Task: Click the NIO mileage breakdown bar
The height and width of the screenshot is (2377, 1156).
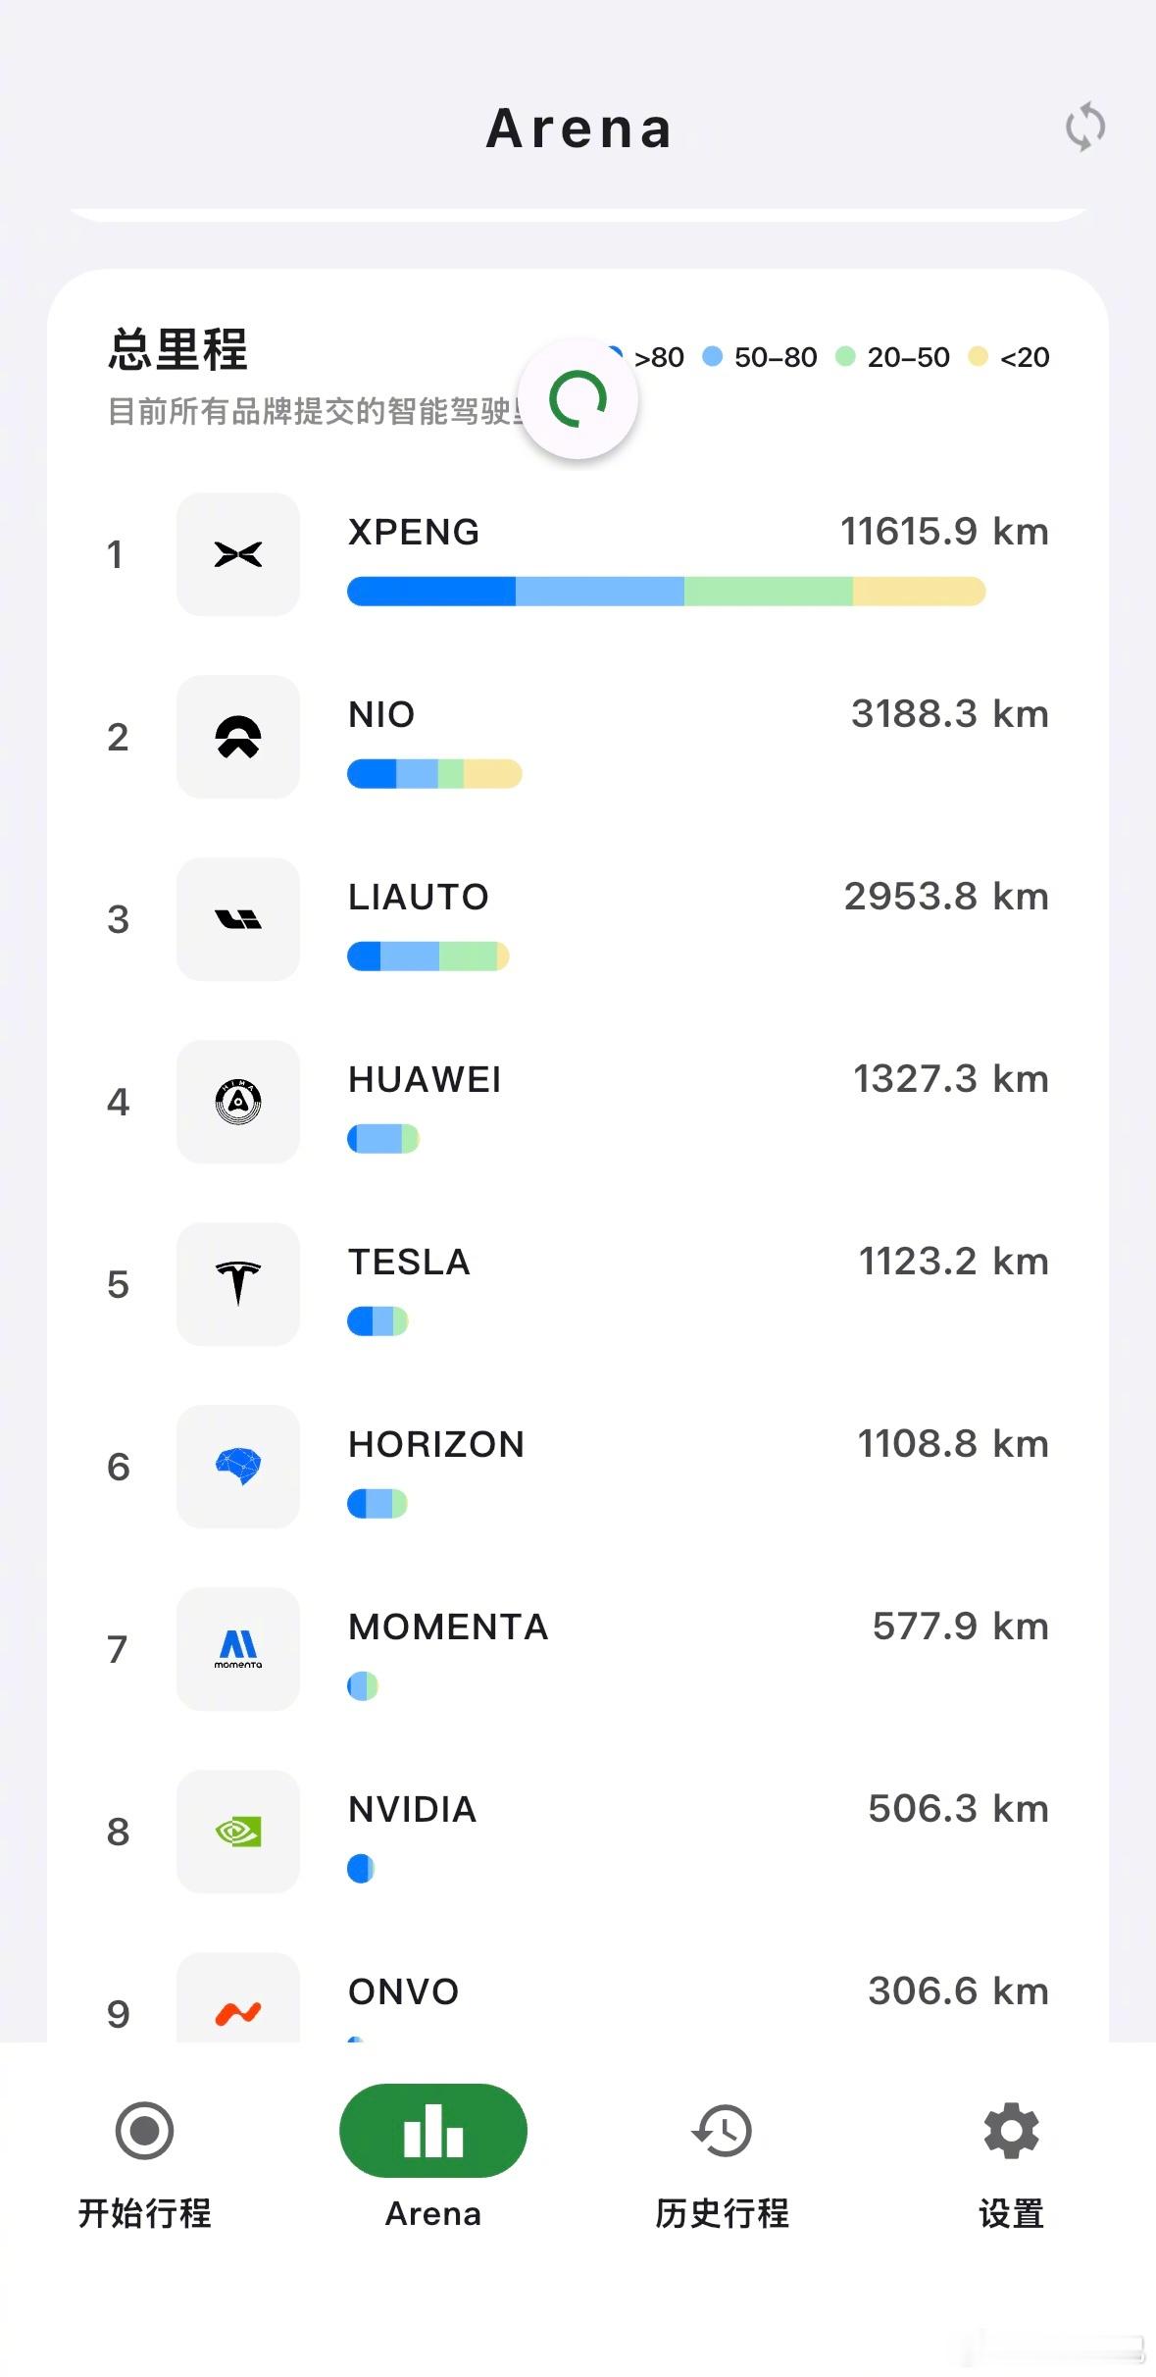Action: (x=434, y=774)
